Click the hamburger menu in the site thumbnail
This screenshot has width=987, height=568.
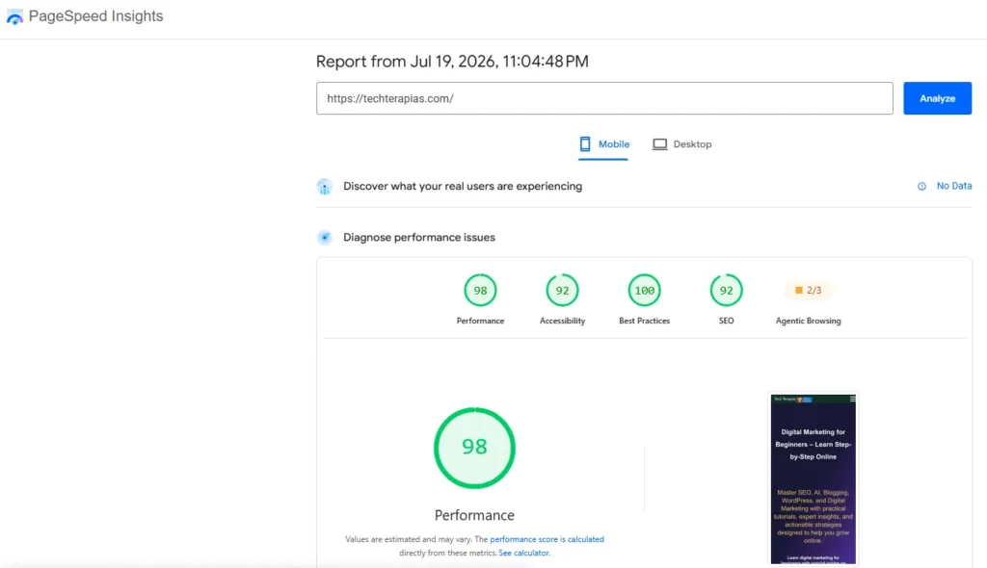click(852, 399)
